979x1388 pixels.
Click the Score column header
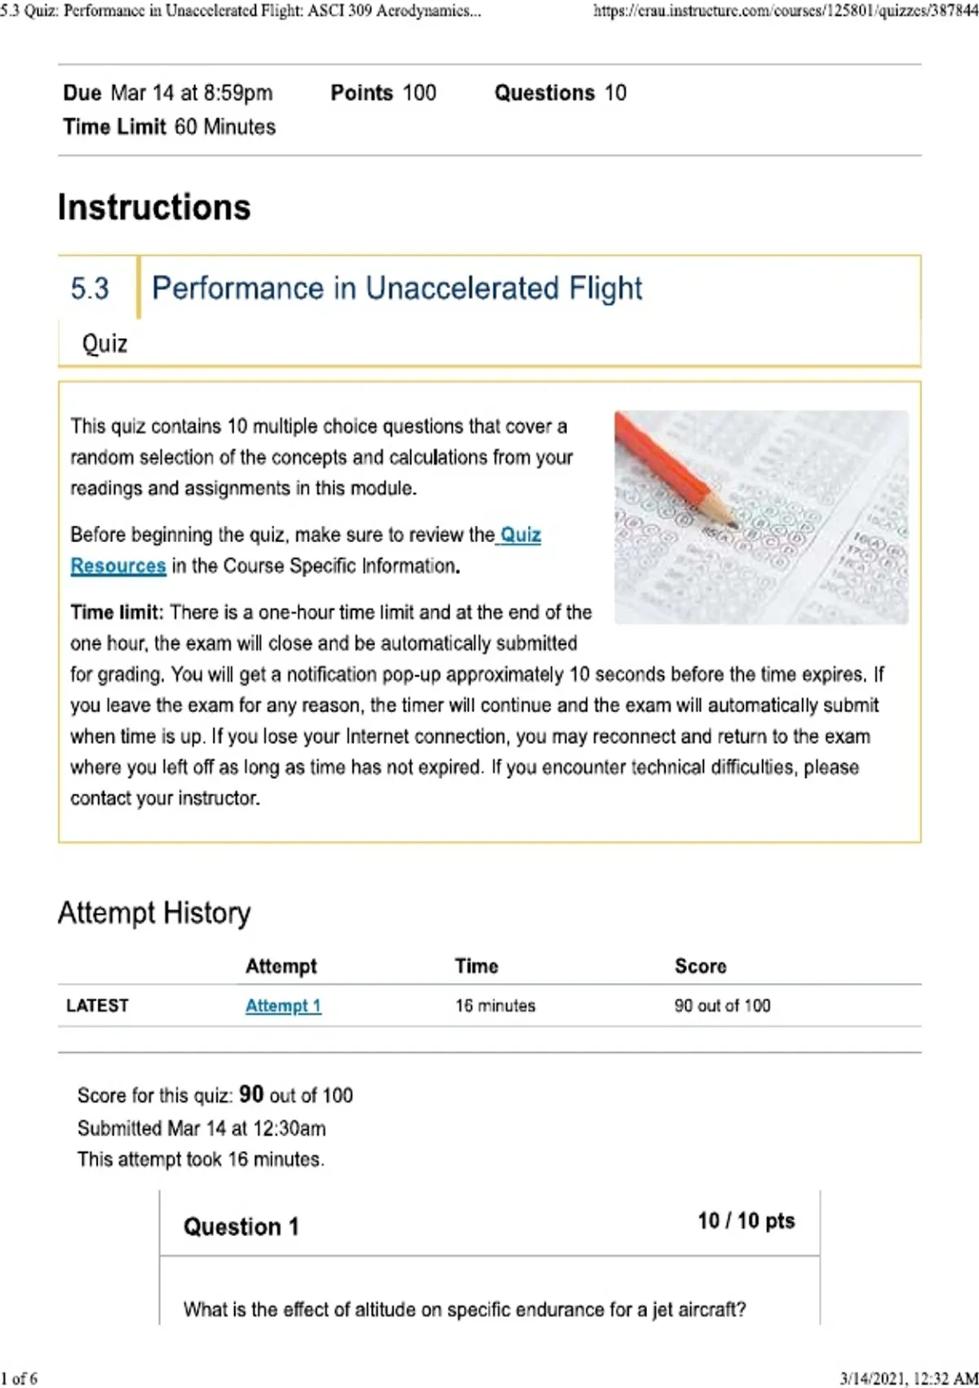tap(700, 966)
